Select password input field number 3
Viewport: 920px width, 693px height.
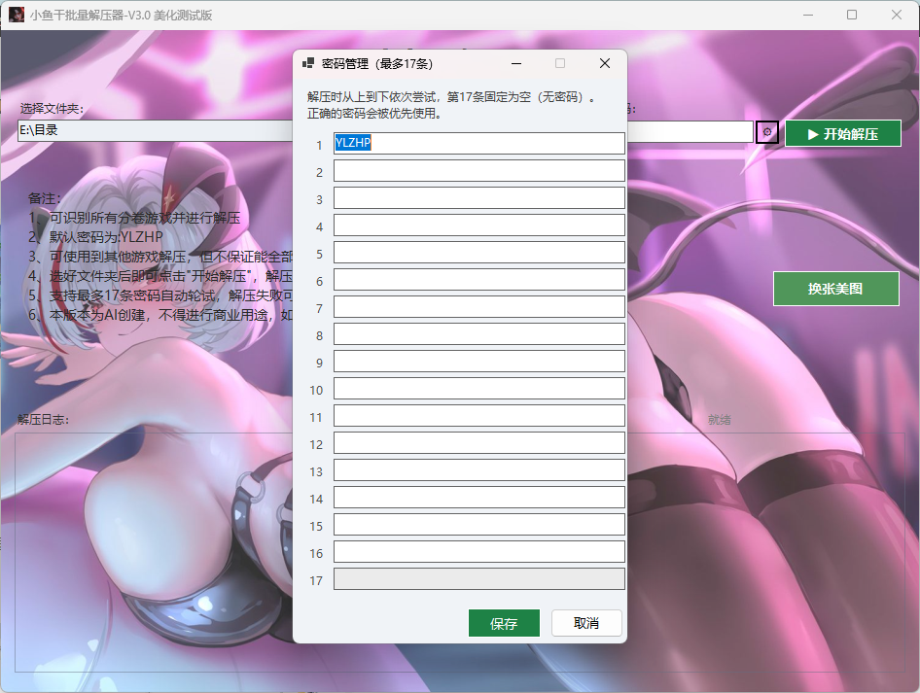coord(479,197)
